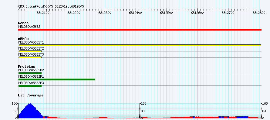Click the thin intron line of MELO3C005662T3
270x120 pixels.
click(x=151, y=57)
